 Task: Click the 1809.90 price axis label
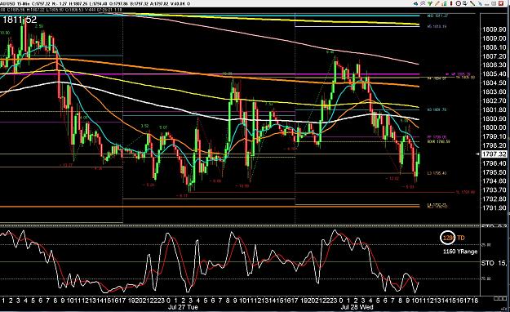tap(494, 29)
